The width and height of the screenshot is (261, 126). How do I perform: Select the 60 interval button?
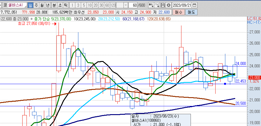click(107, 5)
